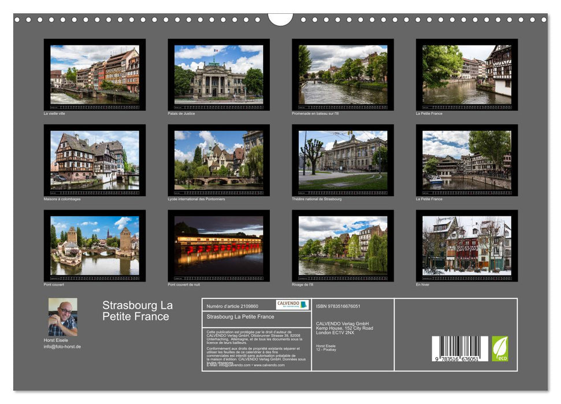Open the Promenade en bateau sur l'Ill photo

(x=343, y=74)
